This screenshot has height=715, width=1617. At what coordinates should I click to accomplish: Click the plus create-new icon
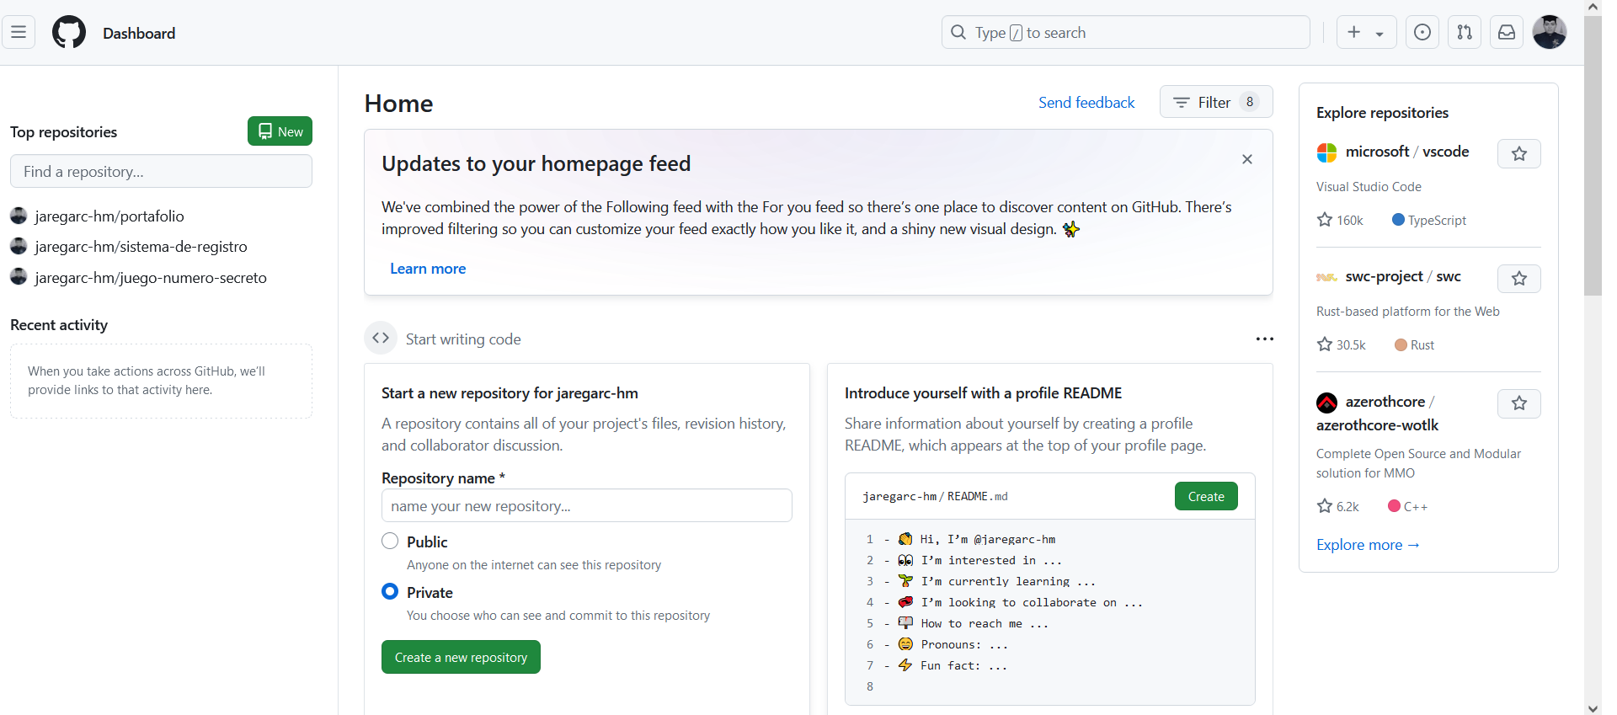click(1354, 32)
